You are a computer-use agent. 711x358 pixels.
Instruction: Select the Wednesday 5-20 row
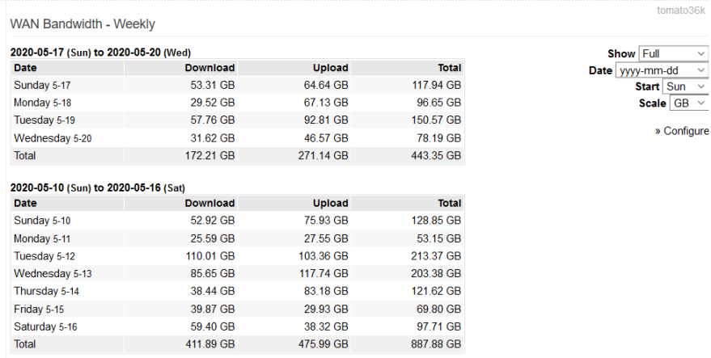coord(237,138)
